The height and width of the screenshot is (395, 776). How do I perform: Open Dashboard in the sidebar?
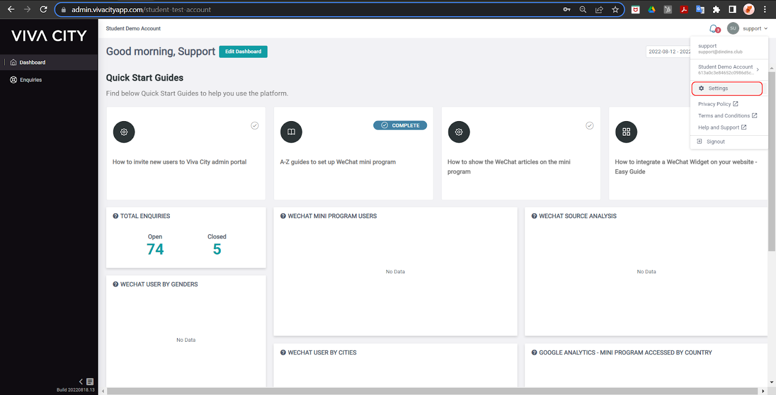click(x=49, y=63)
